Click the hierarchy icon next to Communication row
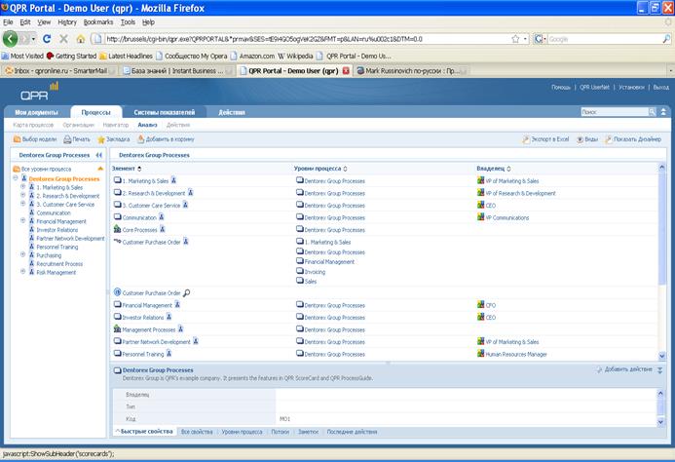The height and width of the screenshot is (462, 675). [x=162, y=216]
